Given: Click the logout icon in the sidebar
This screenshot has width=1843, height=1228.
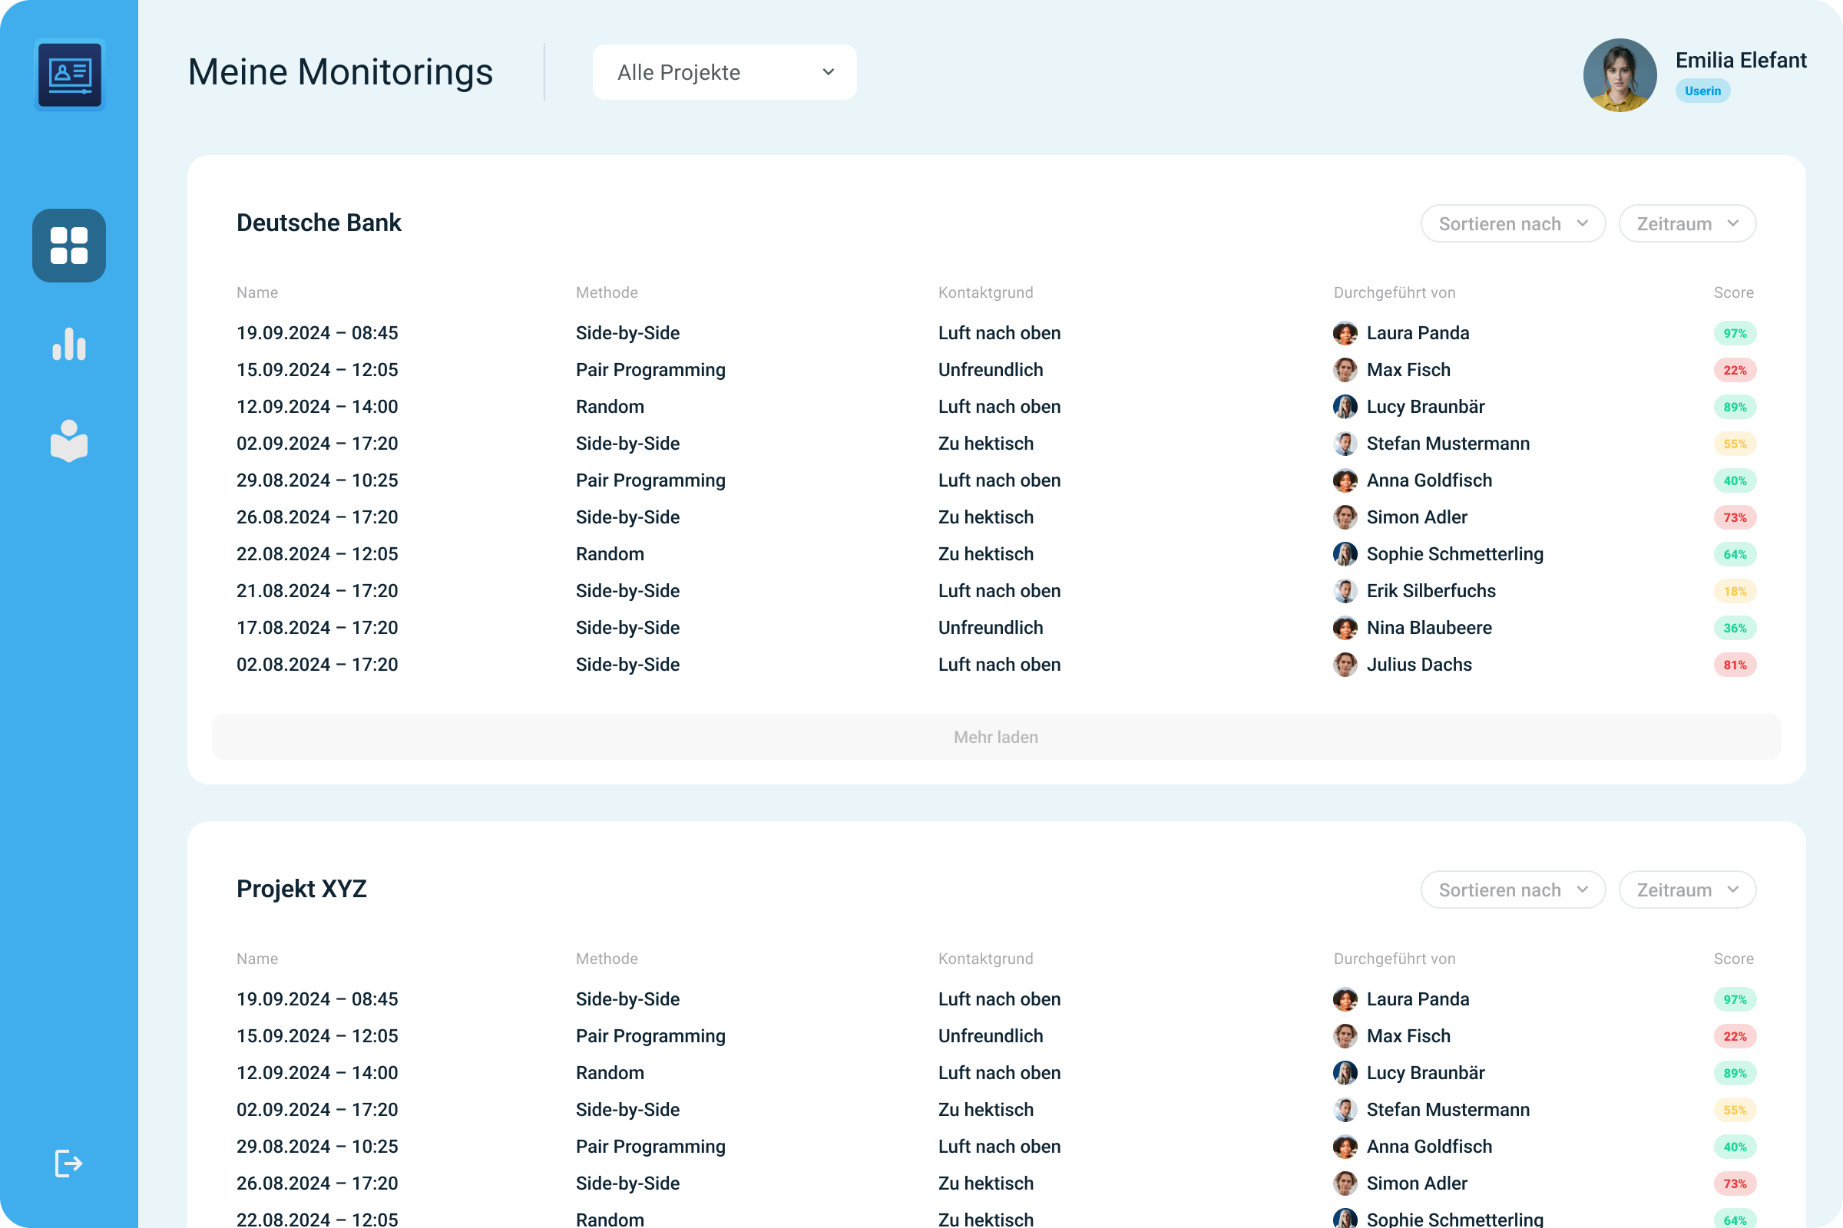Looking at the screenshot, I should pos(69,1163).
